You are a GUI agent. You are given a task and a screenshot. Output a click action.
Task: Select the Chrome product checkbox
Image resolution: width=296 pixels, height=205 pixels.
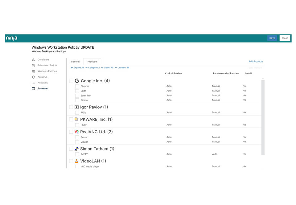coord(77,86)
